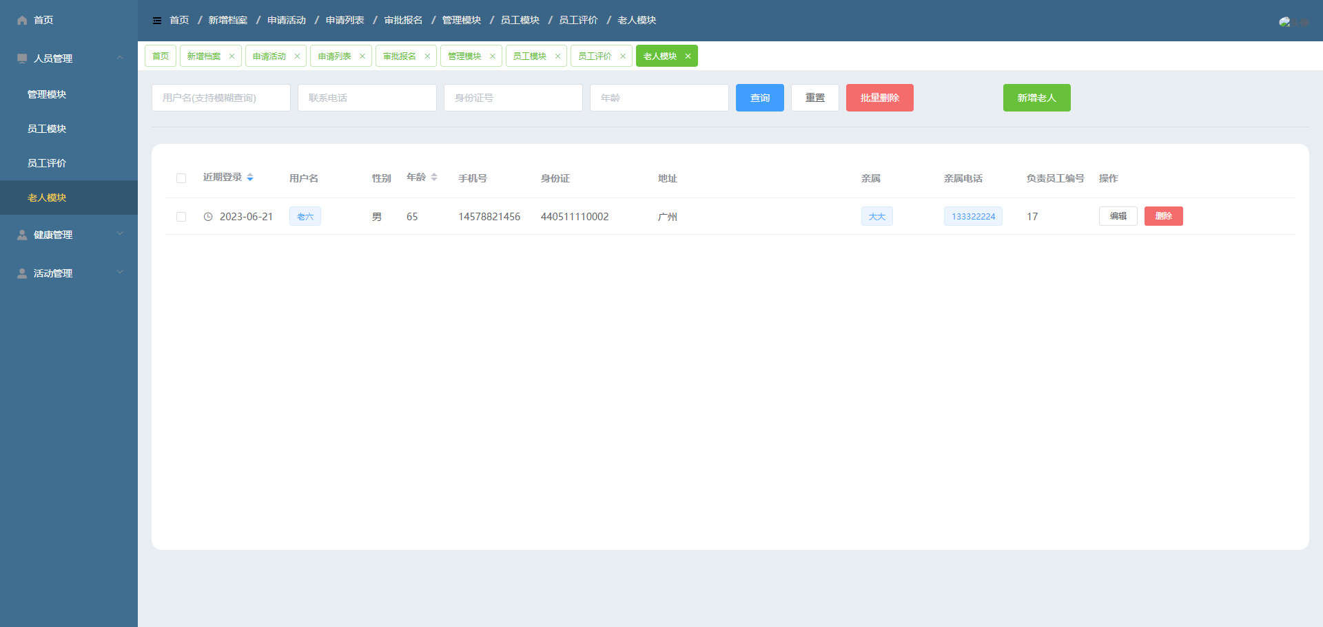The image size is (1323, 627).
Task: Click 首页 in the breadcrumb
Action: pyautogui.click(x=179, y=20)
